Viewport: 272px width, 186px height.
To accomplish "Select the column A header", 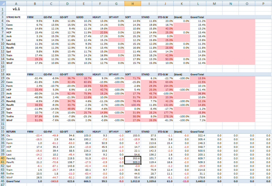I will pyautogui.click(x=16, y=3).
